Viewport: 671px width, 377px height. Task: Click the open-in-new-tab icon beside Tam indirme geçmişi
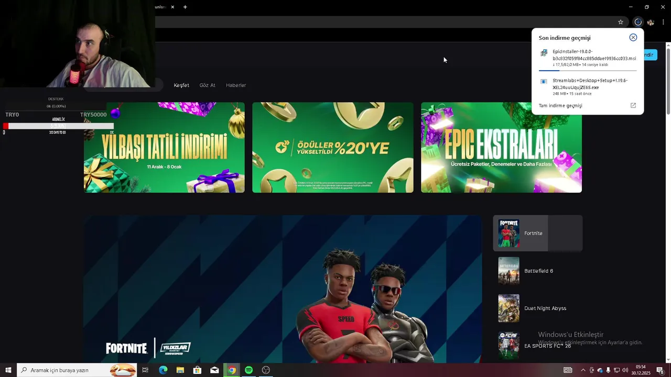click(x=633, y=105)
